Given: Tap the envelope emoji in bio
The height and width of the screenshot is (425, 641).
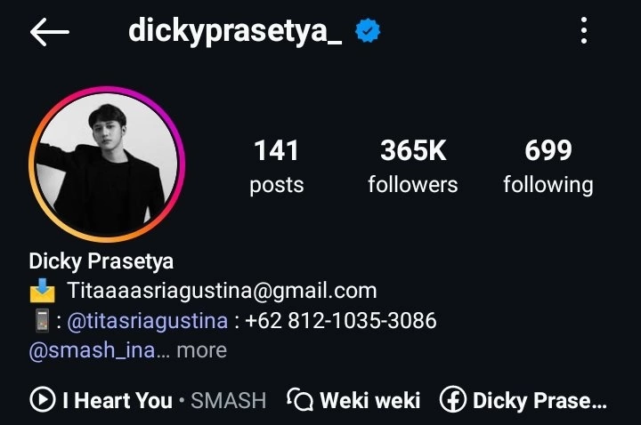Looking at the screenshot, I should click(43, 291).
